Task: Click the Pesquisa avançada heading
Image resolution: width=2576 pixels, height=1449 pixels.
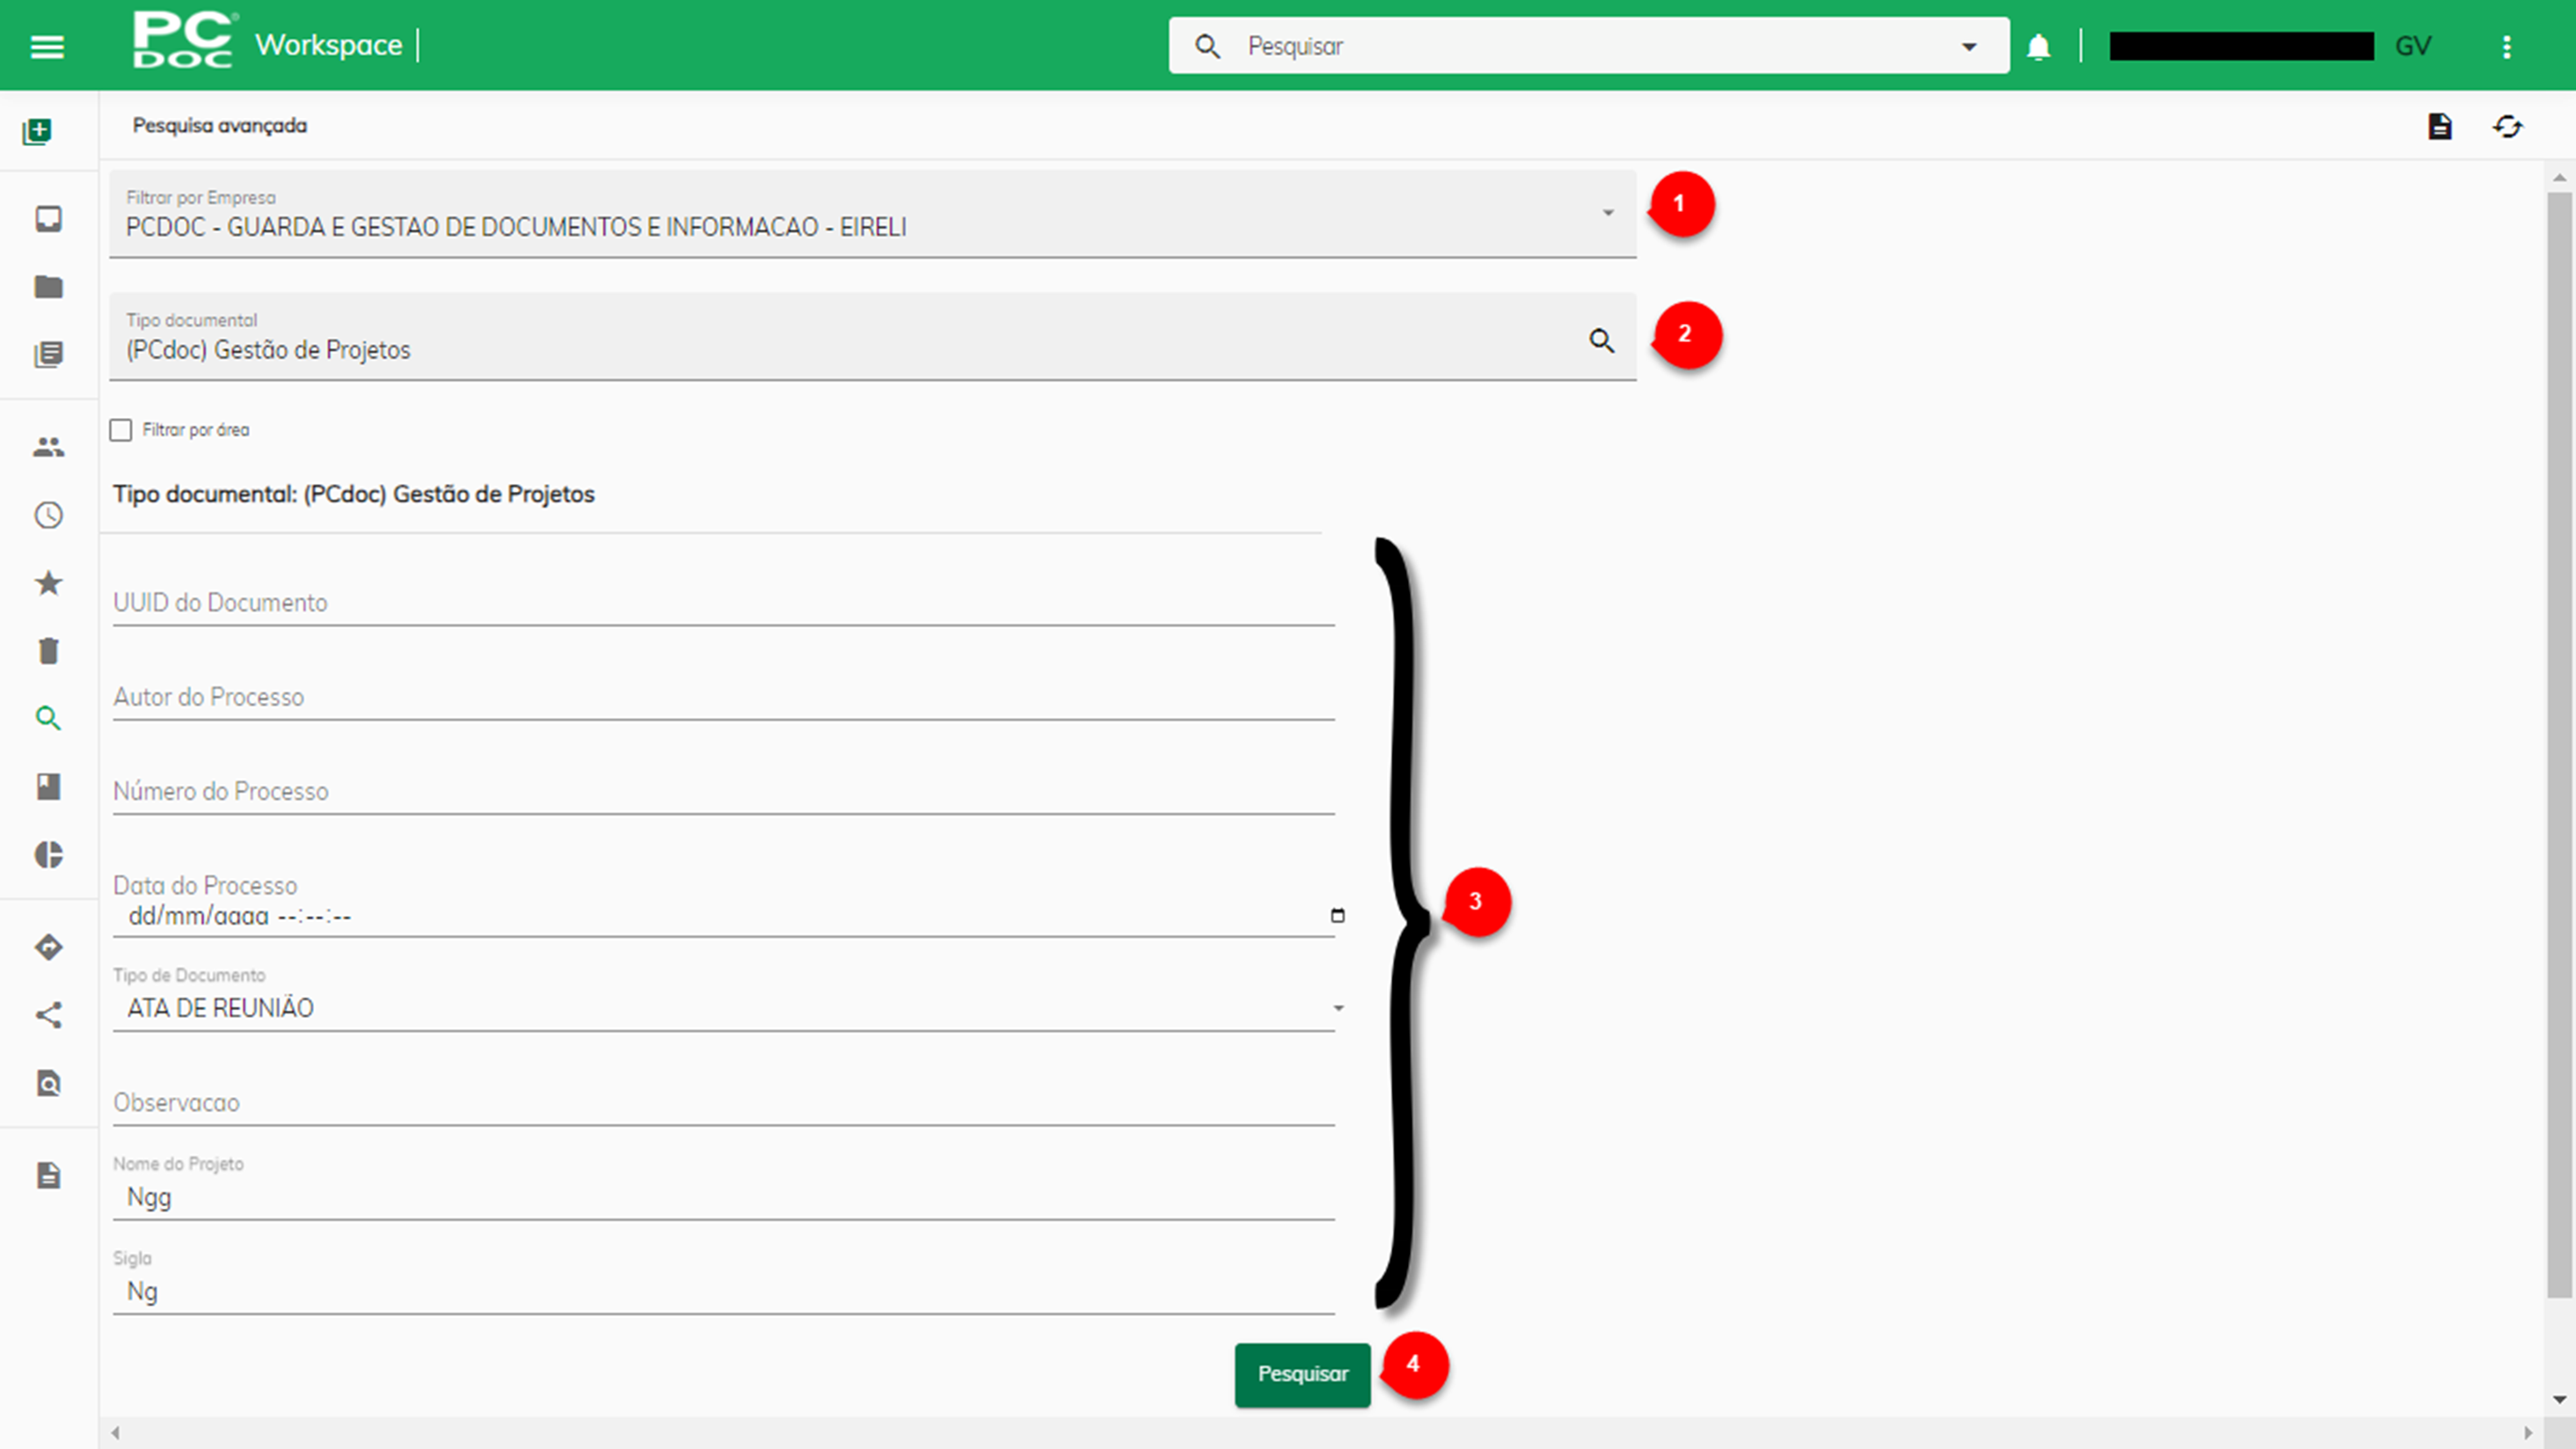Action: coord(220,125)
